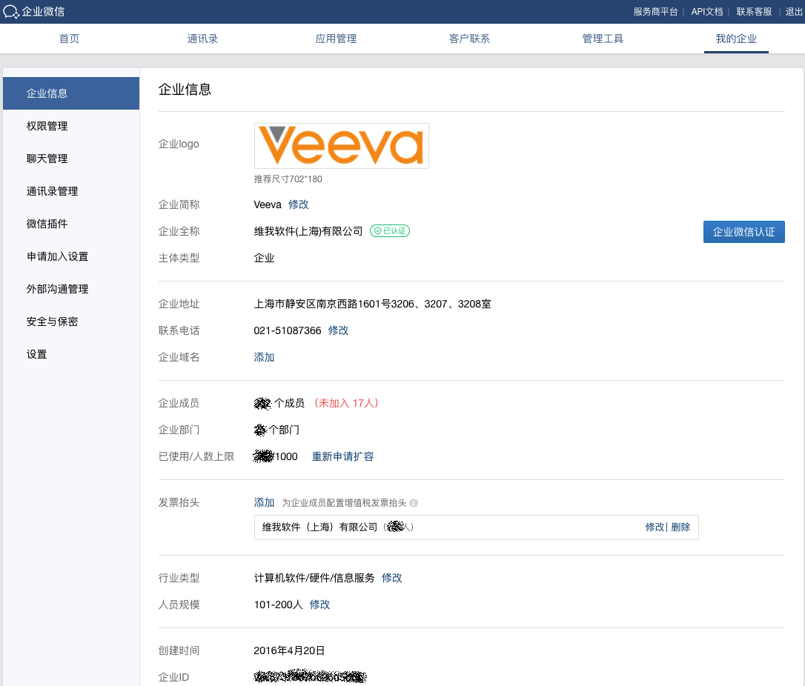805x686 pixels.
Task: Delete the 维我软件 invoice header entry
Action: click(x=680, y=527)
